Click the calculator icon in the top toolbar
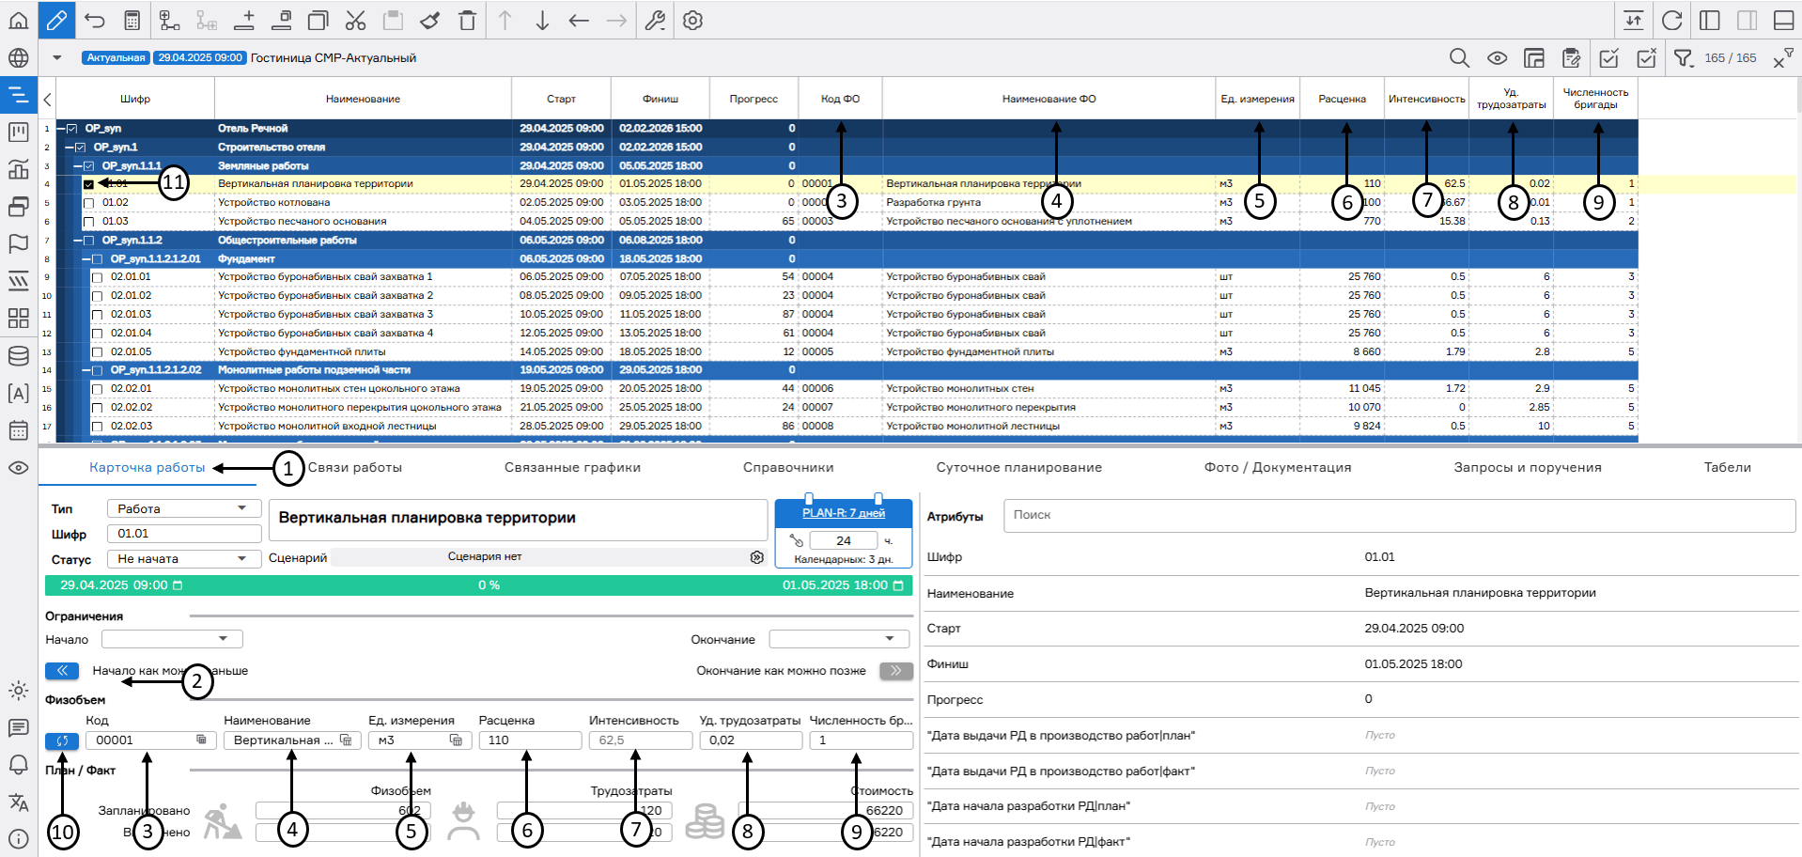The height and width of the screenshot is (857, 1802). pyautogui.click(x=132, y=20)
